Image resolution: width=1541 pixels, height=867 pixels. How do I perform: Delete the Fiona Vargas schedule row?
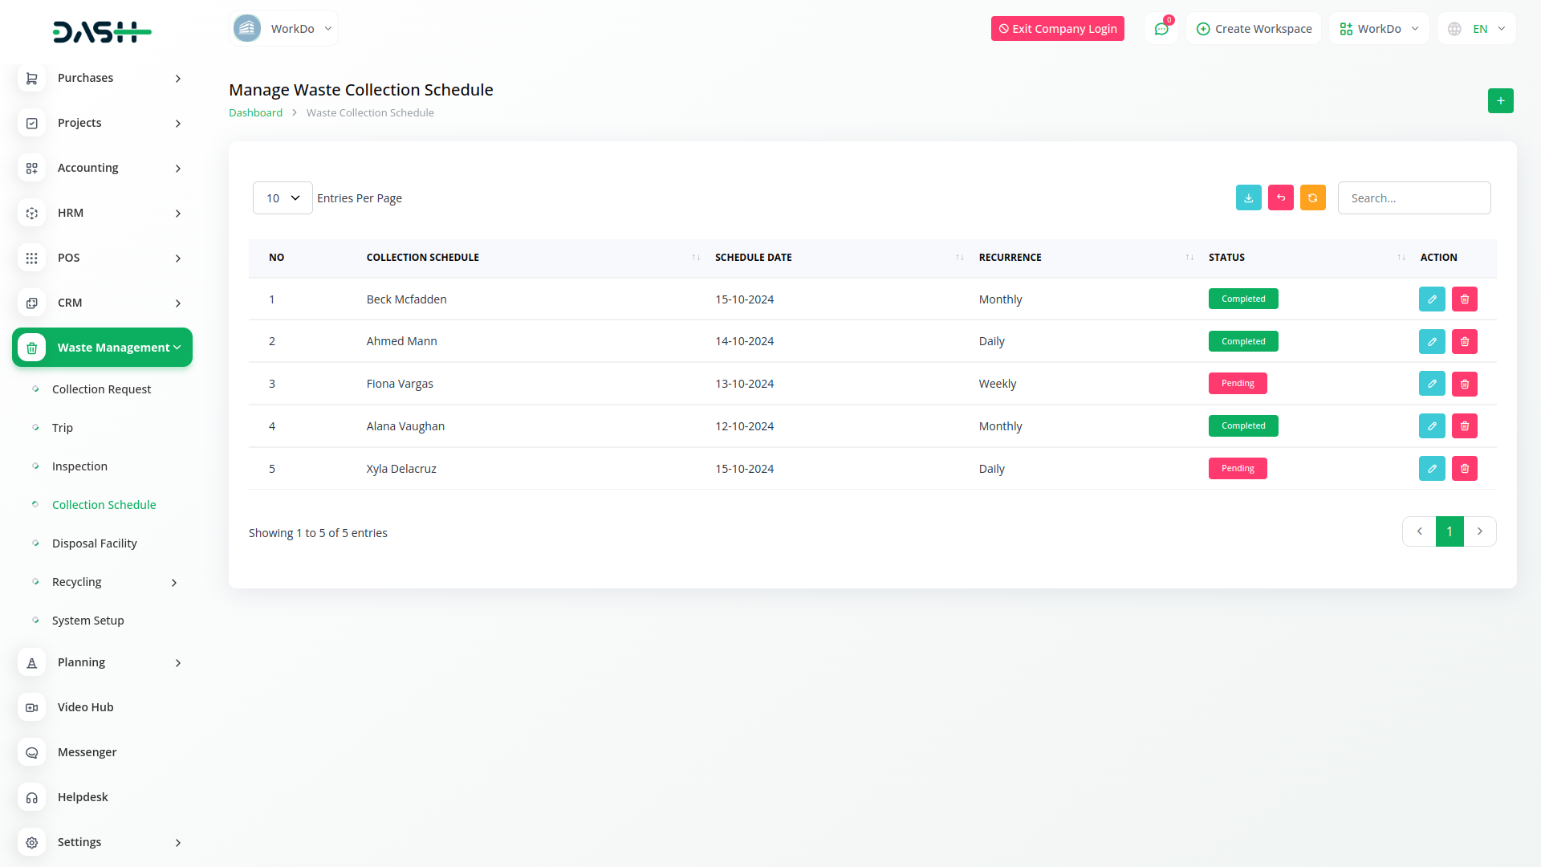coord(1464,385)
